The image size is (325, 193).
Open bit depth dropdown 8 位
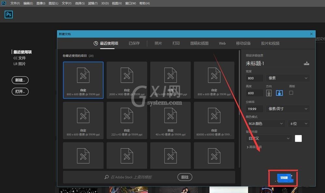click(299, 124)
